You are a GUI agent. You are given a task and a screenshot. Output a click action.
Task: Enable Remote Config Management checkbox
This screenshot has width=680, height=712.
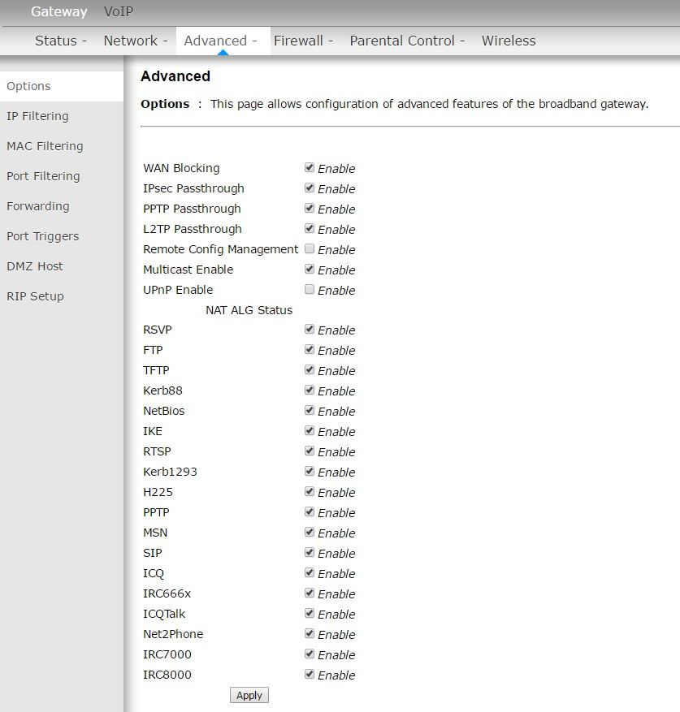point(310,249)
